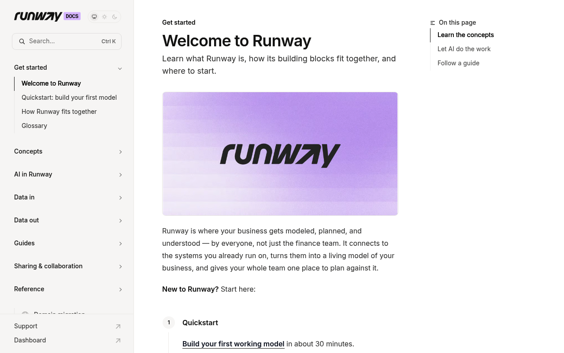The width and height of the screenshot is (564, 353).
Task: Click the Support external arrow icon
Action: 118,327
